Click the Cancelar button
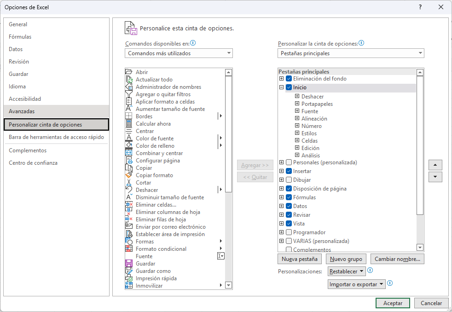Screen dimensions: 452x312 point(431,303)
